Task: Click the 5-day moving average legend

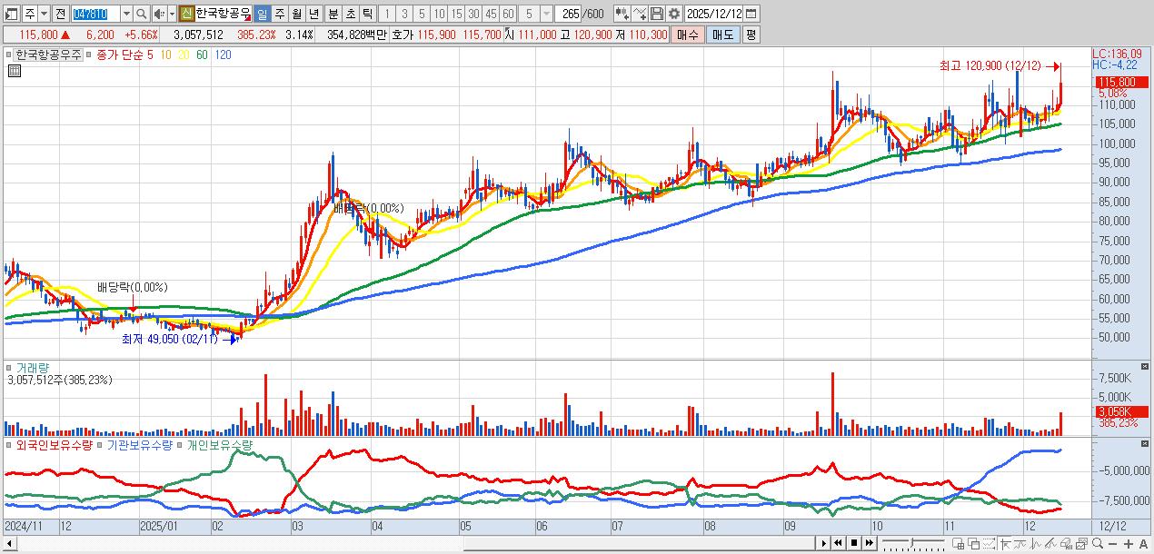Action: pyautogui.click(x=150, y=54)
